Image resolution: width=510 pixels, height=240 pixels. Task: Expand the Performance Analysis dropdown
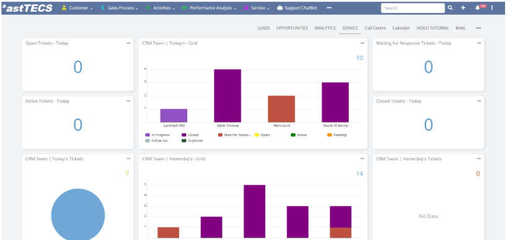coord(235,9)
